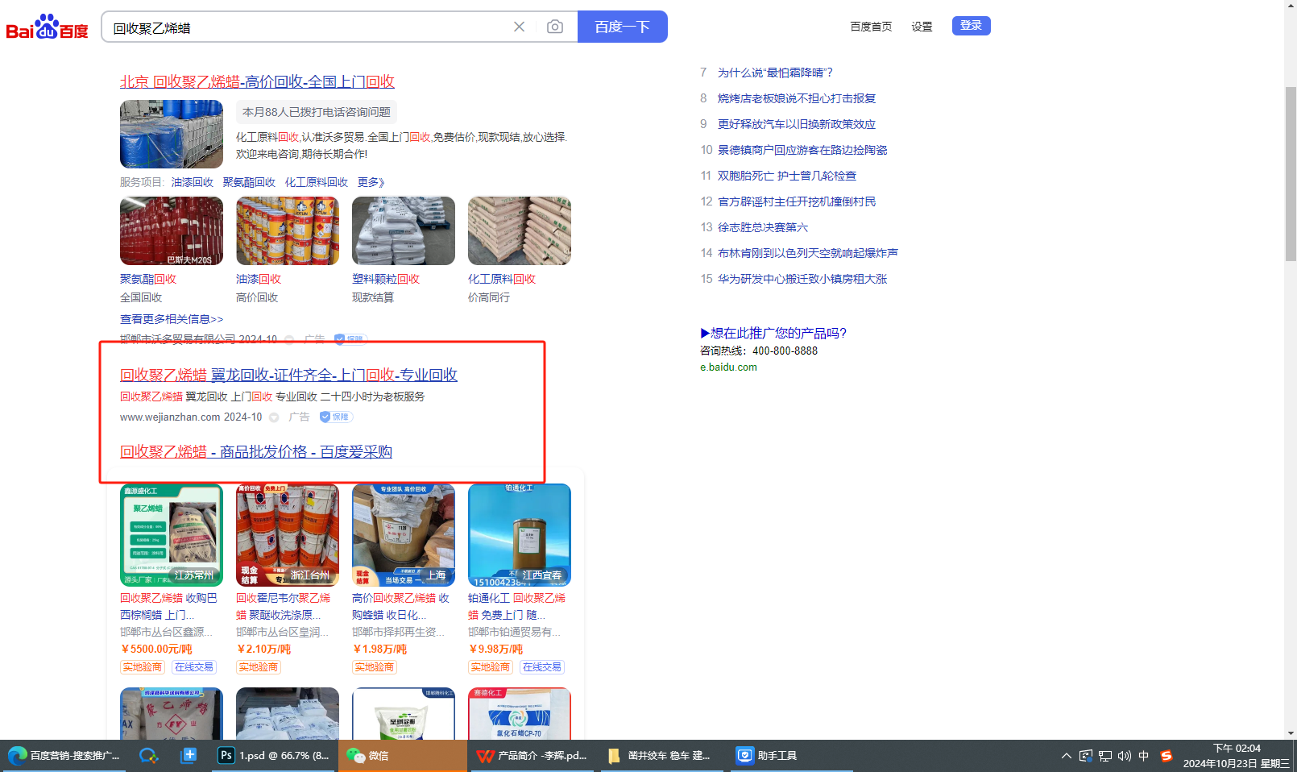Open product 回收聚乙烯蜡 收购巴西棕榈蜡 上门
This screenshot has width=1297, height=772.
[169, 606]
